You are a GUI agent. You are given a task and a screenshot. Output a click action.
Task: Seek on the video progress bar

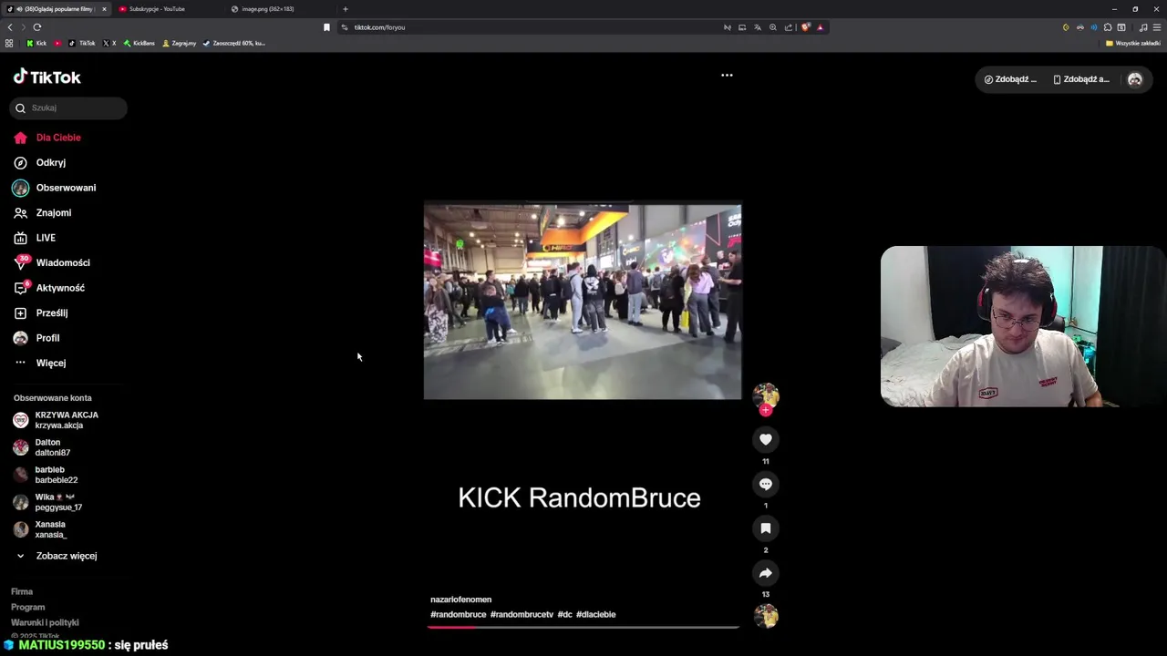click(583, 627)
